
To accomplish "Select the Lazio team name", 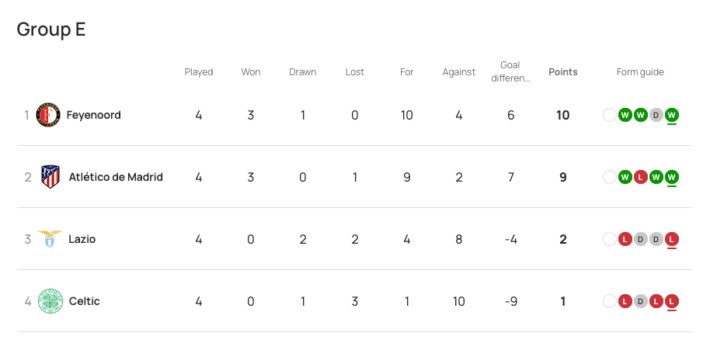I will pos(82,239).
